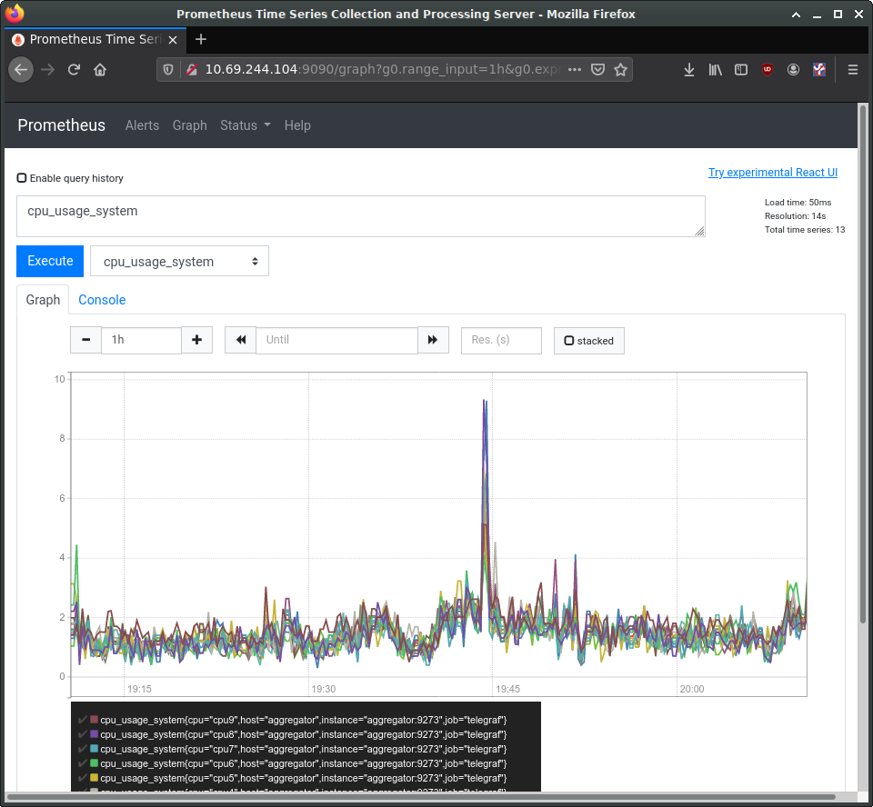Open a new tab with the plus icon
Screen dimensions: 873x807
coord(201,39)
